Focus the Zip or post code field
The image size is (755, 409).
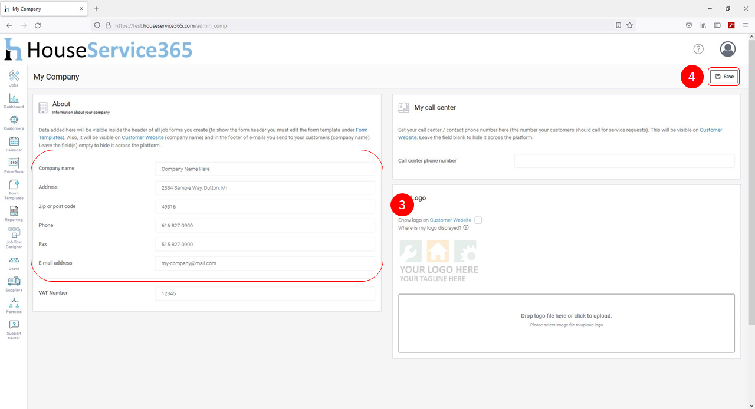265,207
